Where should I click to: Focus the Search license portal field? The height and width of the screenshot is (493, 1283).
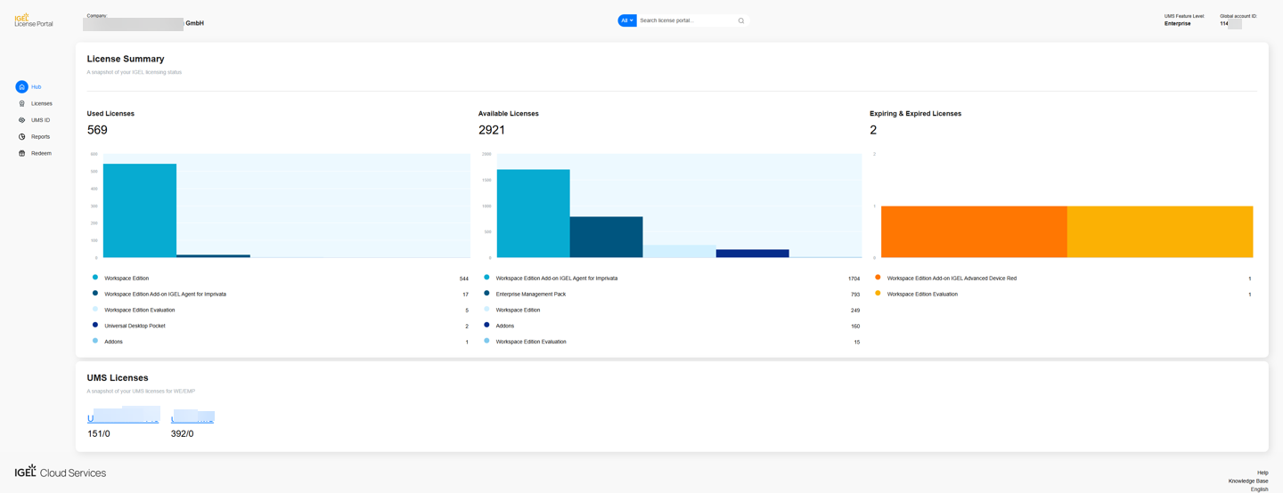686,20
